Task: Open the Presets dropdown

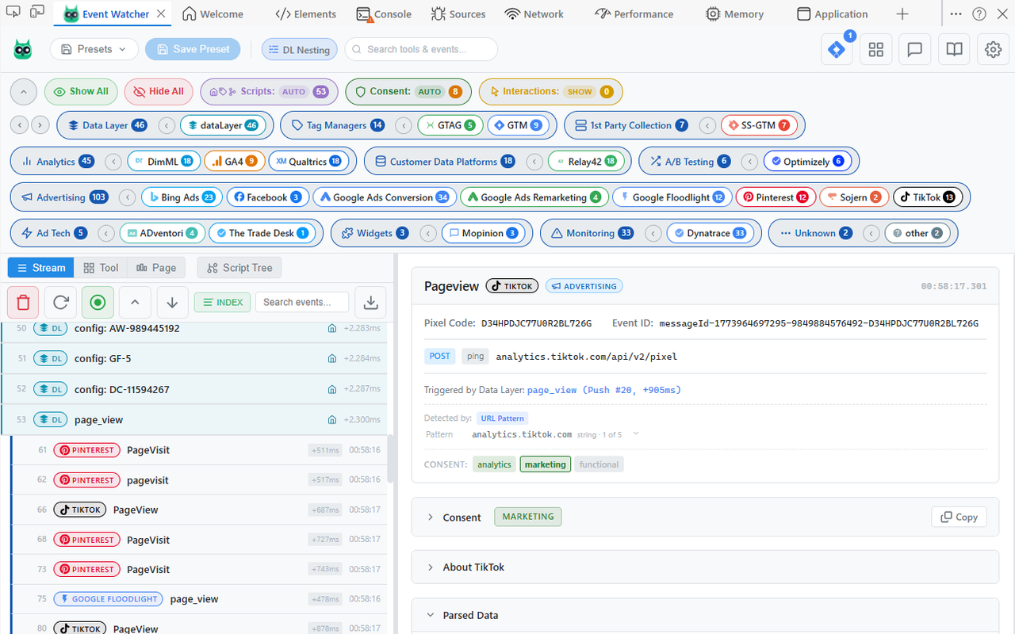Action: [x=94, y=49]
